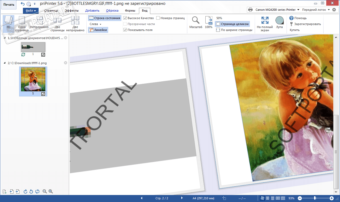Open Помощь help
Viewport: 340px width, 202px height.
[298, 18]
